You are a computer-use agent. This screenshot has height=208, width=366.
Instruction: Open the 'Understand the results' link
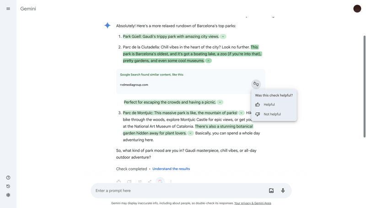click(171, 169)
